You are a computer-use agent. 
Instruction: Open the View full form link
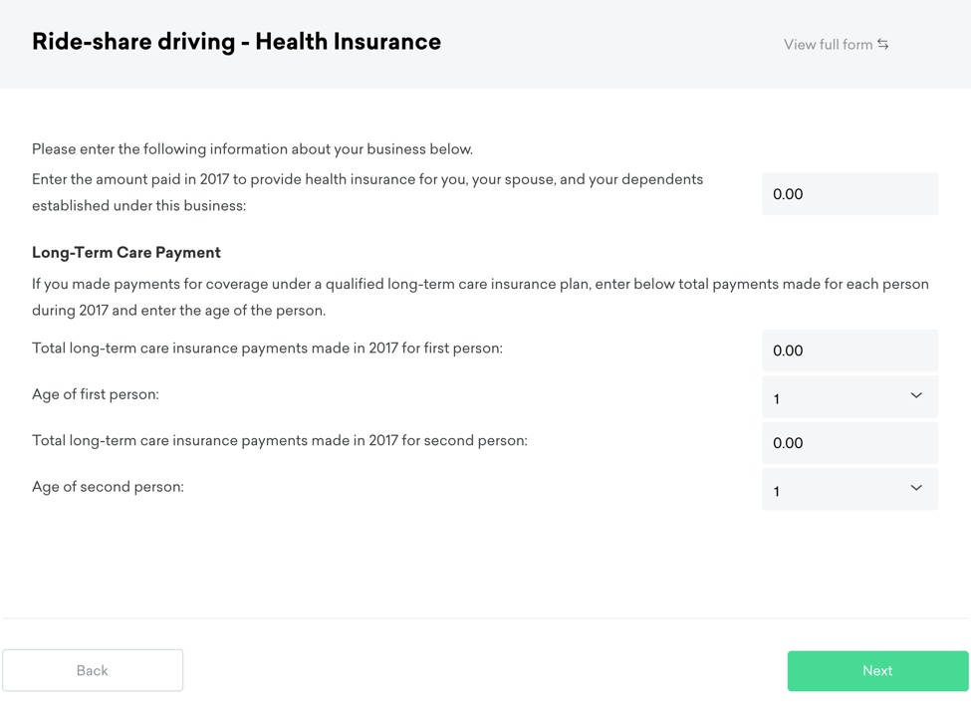828,45
